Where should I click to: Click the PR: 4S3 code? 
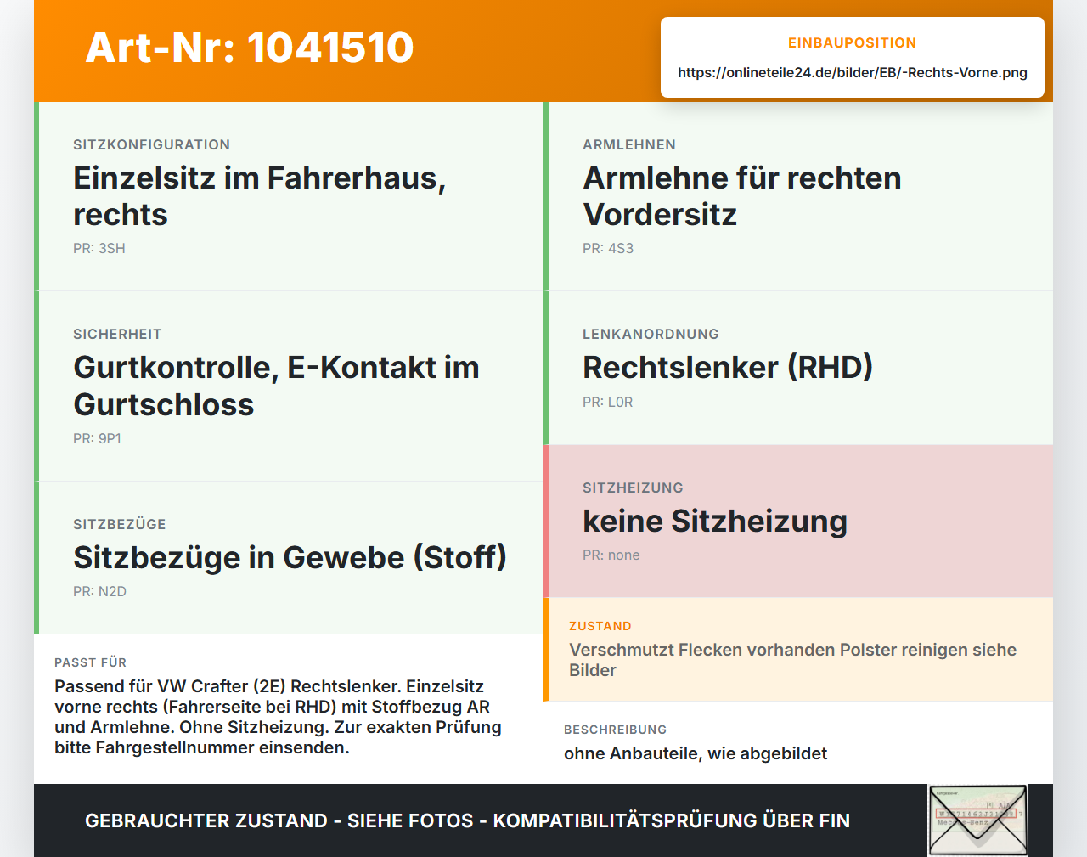[x=608, y=249]
